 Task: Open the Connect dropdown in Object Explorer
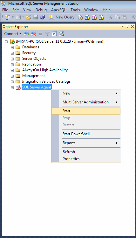[x=13, y=34]
